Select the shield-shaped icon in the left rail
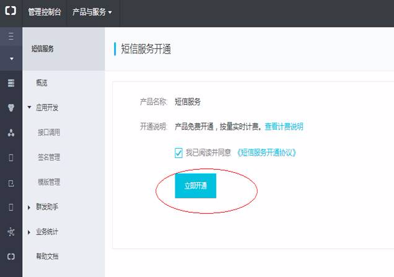 click(11, 107)
